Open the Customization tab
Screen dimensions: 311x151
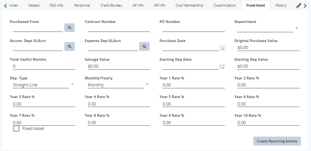pyautogui.click(x=225, y=5)
